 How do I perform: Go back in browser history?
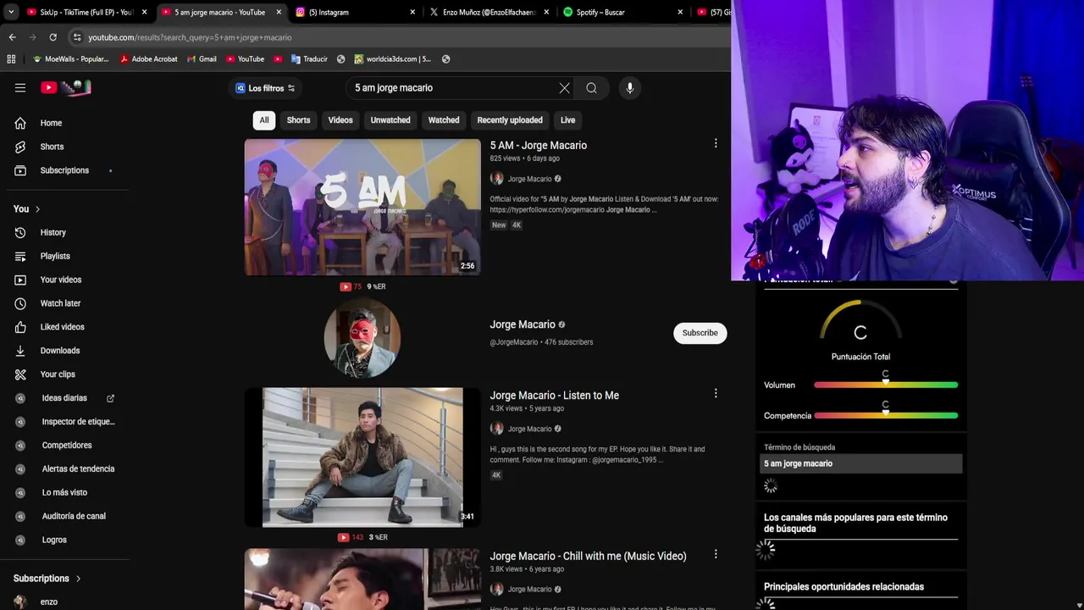12,37
